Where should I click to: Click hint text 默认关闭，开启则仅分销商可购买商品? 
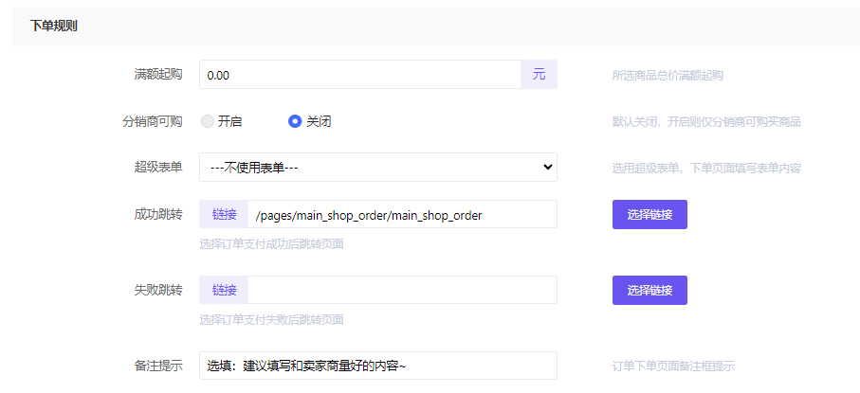[x=706, y=121]
